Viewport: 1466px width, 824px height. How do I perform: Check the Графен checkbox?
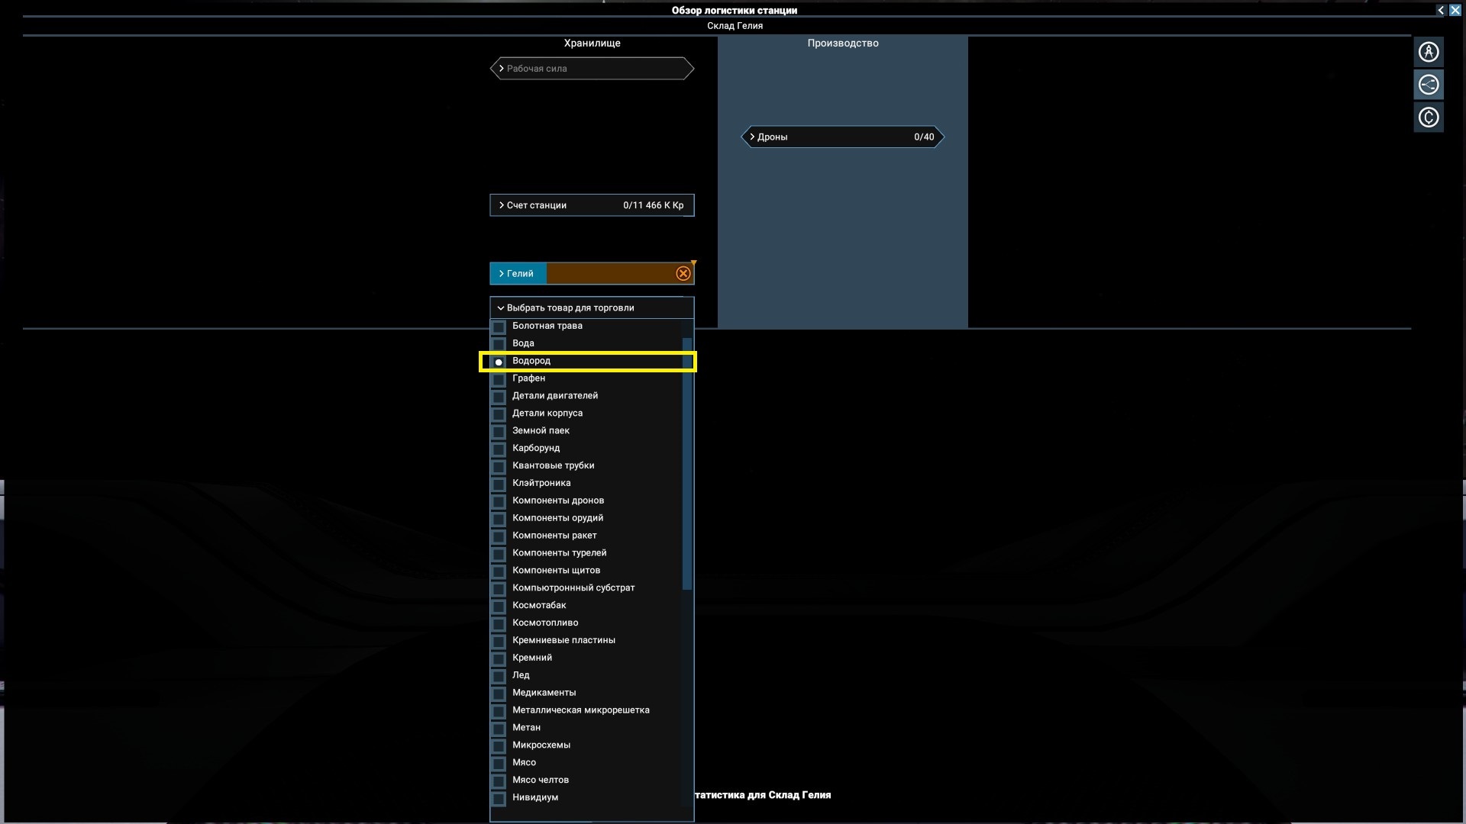pyautogui.click(x=499, y=379)
